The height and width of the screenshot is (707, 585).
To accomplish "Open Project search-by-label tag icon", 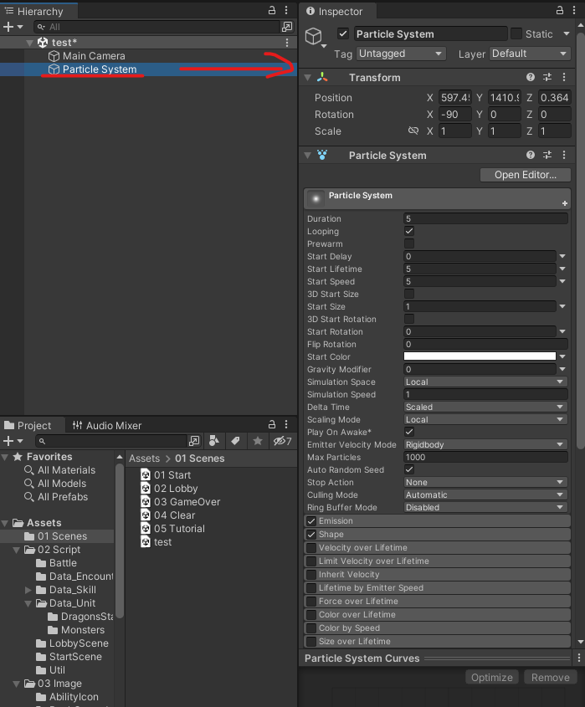I will [x=235, y=441].
